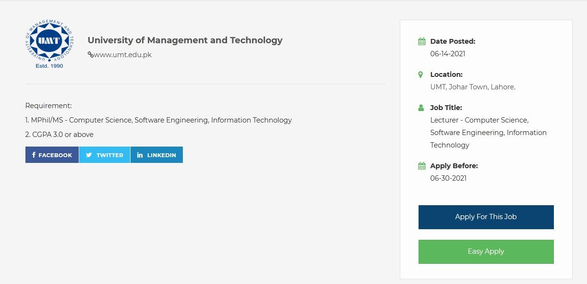Click the calendar icon next to Date Posted
587x284 pixels.
click(x=422, y=41)
